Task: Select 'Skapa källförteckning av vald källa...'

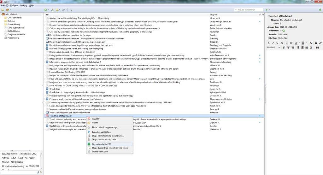Action: (109, 136)
